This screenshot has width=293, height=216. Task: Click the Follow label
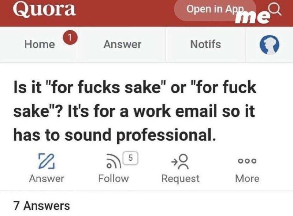114,178
